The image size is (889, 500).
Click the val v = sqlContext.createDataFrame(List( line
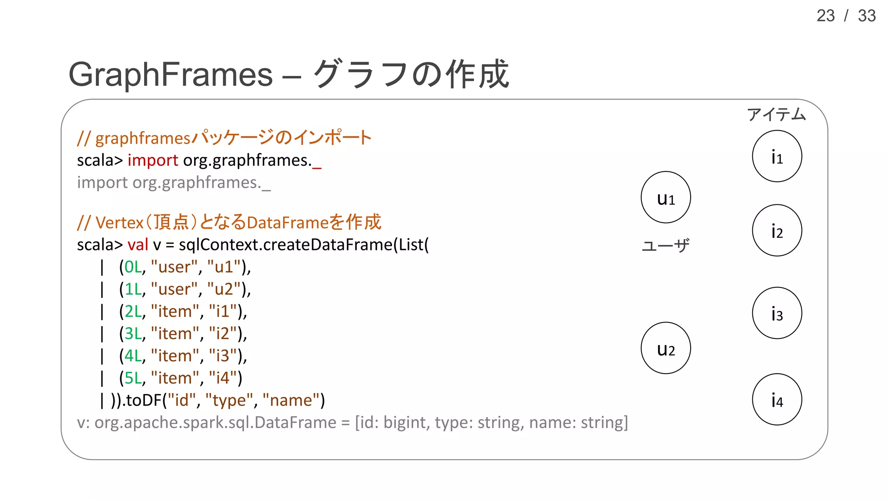(x=253, y=244)
